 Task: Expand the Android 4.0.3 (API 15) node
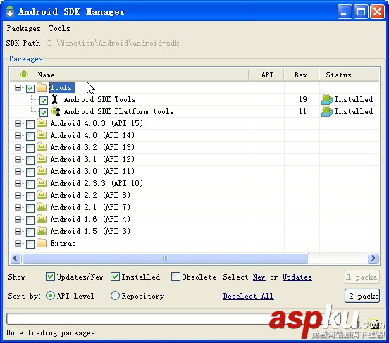point(18,123)
